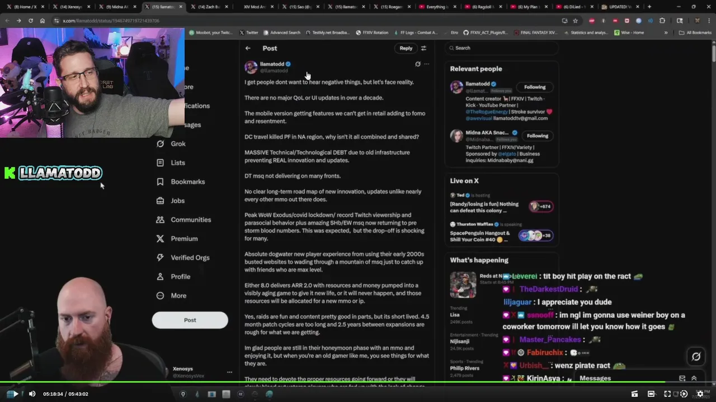Image resolution: width=716 pixels, height=402 pixels.
Task: Open All Bookmarks folder
Action: pos(695,32)
